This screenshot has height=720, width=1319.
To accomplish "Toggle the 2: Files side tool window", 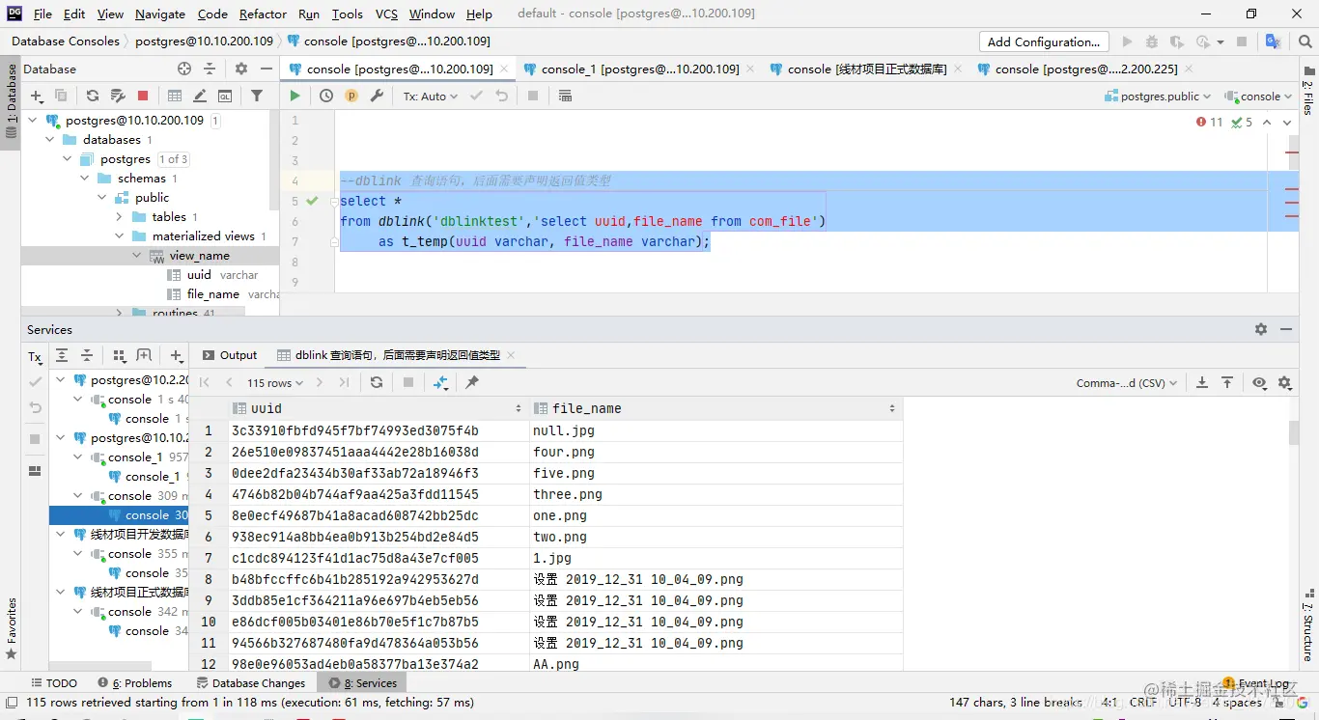I will [1308, 93].
